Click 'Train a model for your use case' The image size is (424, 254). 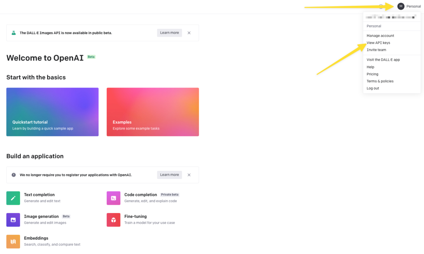tap(150, 223)
